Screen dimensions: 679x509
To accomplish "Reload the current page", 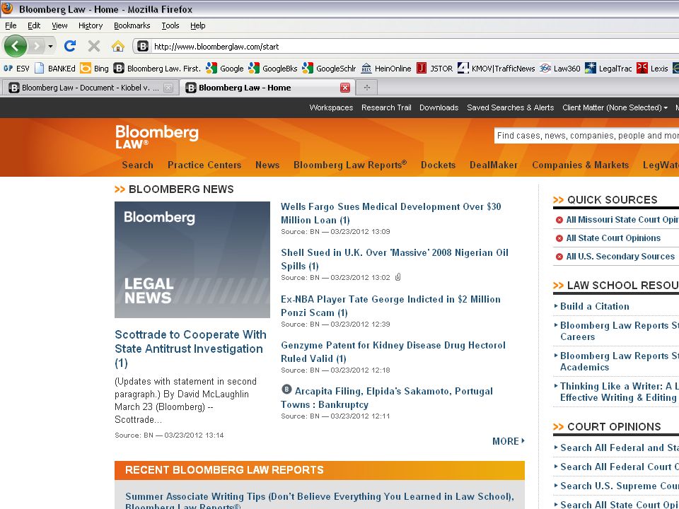I will click(70, 46).
